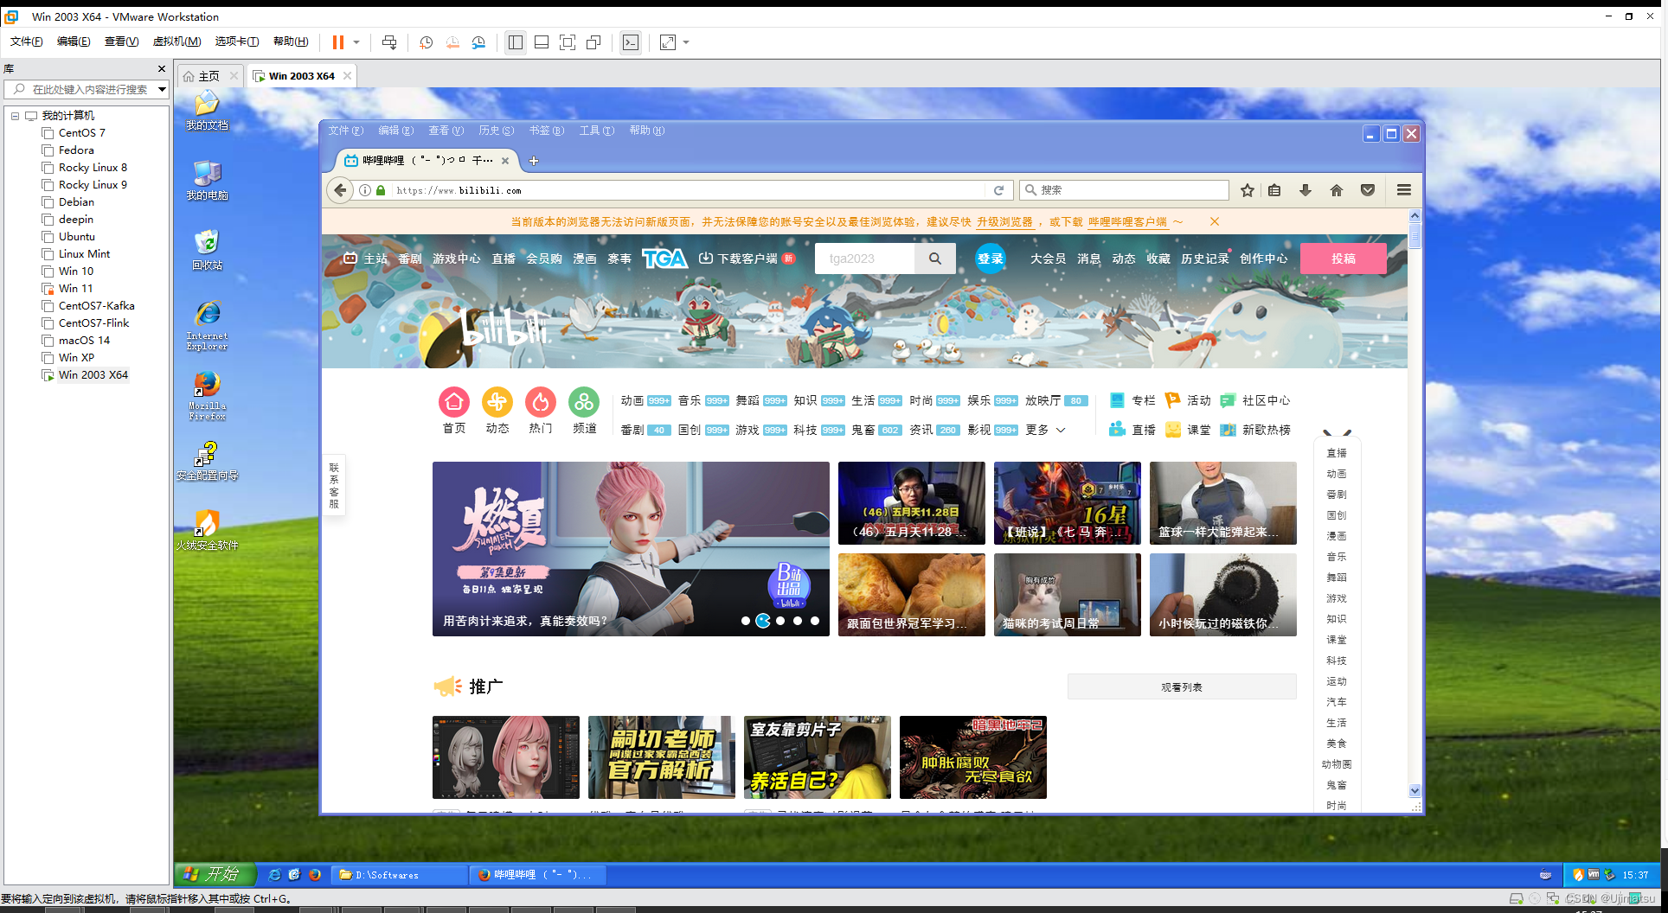
Task: Reload the bilibili page
Action: coord(998,190)
